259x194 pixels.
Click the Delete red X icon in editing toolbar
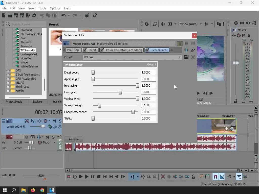[163, 177]
